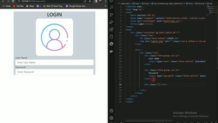Click the browser forward arrow
218x123 pixels.
(x=8, y=1)
